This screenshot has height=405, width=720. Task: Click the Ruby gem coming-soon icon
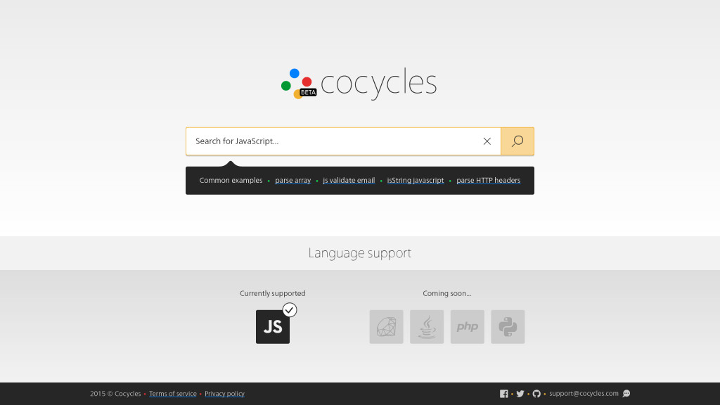click(386, 327)
